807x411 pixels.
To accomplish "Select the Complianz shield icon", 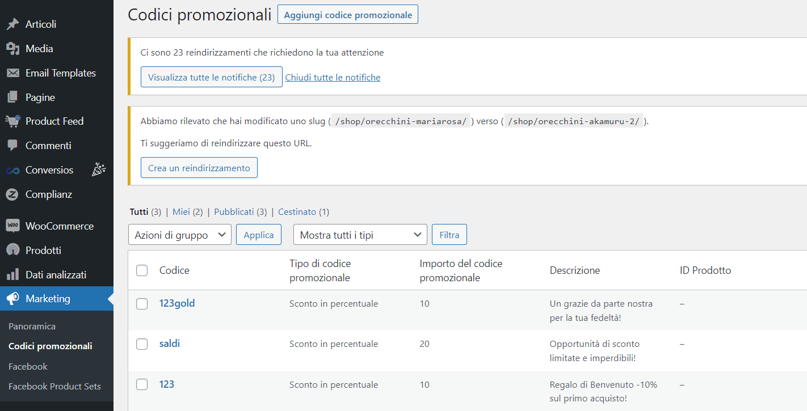I will tap(12, 194).
